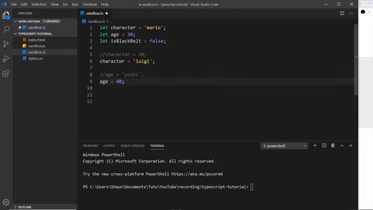Create a new terminal with plus icon
Image resolution: width=373 pixels, height=210 pixels.
click(315, 145)
